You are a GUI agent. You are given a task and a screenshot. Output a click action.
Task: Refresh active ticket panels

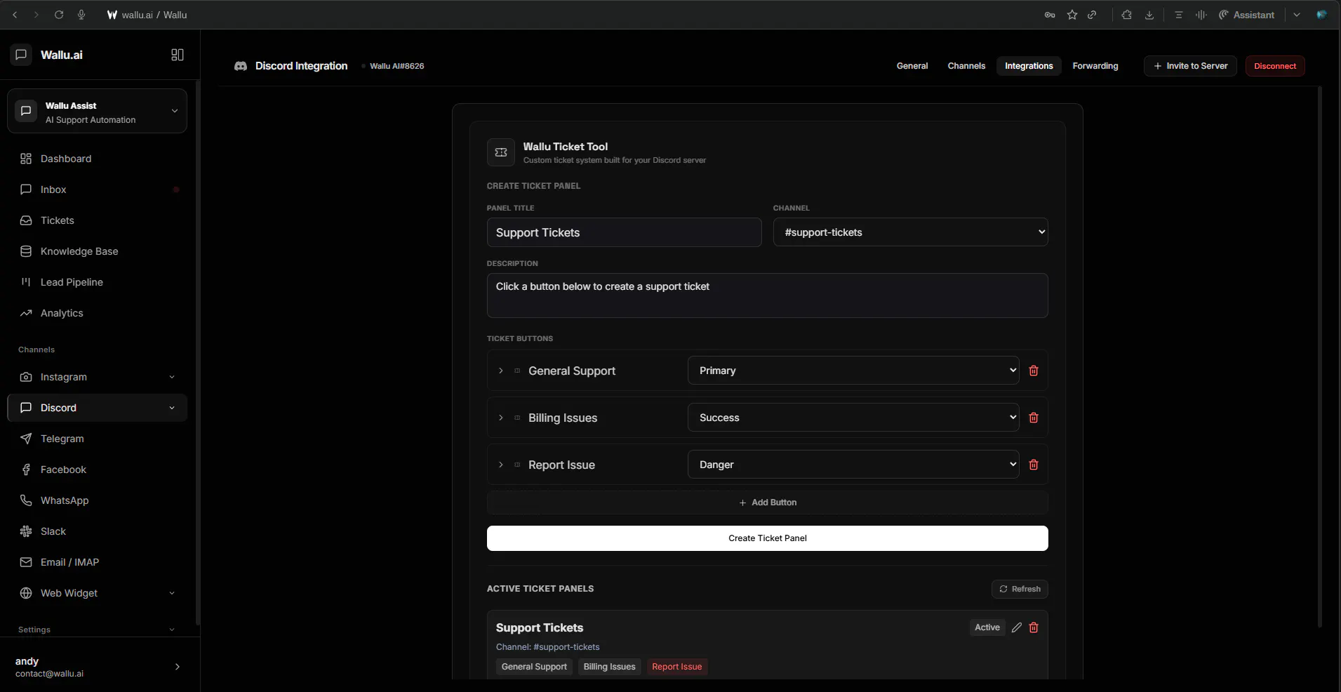click(x=1020, y=589)
